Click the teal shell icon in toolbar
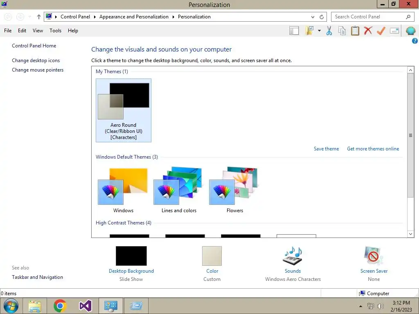 coord(411,31)
